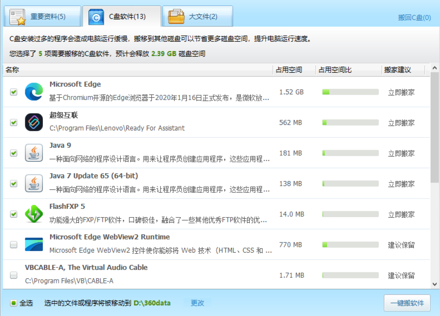Click the 14.0 MB size value
The width and height of the screenshot is (440, 316).
[292, 214]
